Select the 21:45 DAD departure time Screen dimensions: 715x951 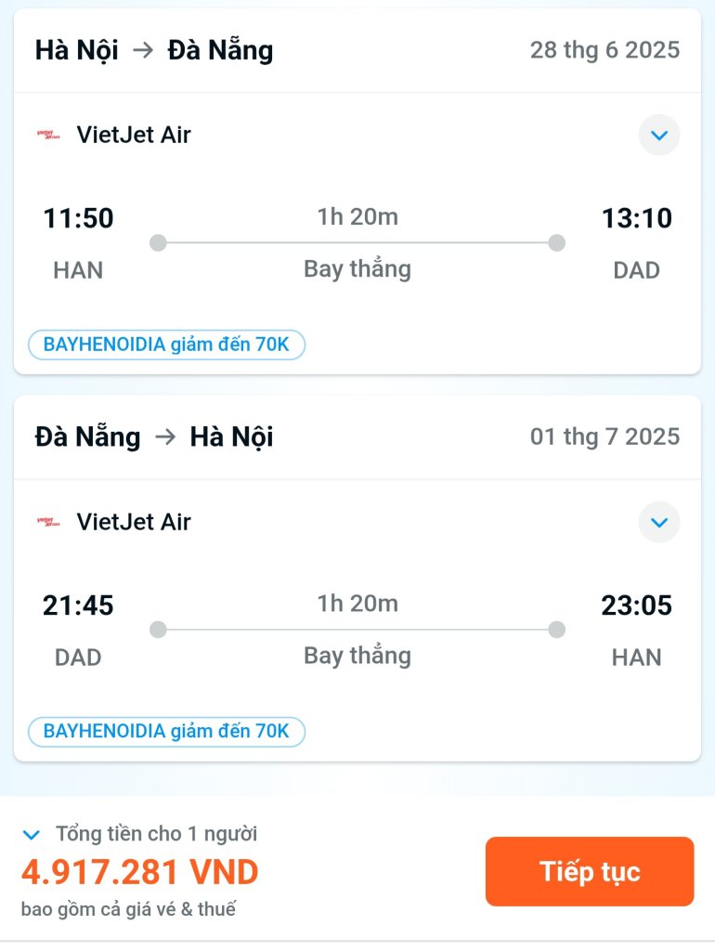click(x=78, y=606)
